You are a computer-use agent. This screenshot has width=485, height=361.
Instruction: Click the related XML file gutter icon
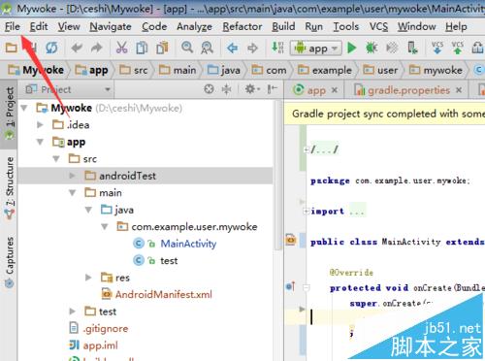click(291, 240)
